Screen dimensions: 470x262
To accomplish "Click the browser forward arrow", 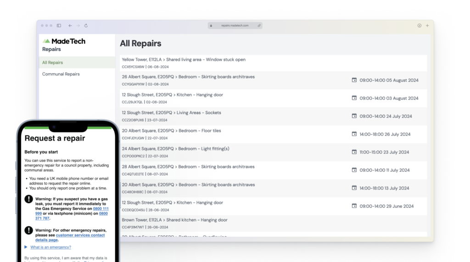I will point(78,26).
